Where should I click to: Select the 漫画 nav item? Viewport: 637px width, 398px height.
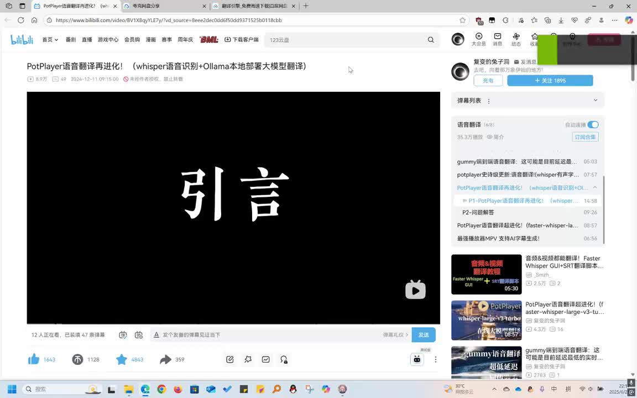pos(151,39)
